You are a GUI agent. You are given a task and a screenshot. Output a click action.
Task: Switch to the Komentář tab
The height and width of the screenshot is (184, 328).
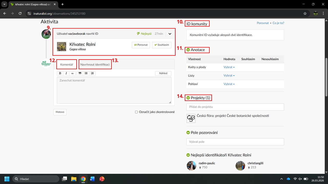click(67, 65)
